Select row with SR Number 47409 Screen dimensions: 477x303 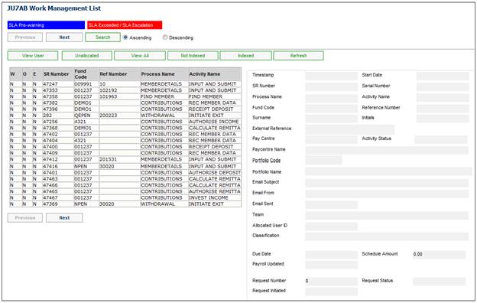(x=125, y=153)
